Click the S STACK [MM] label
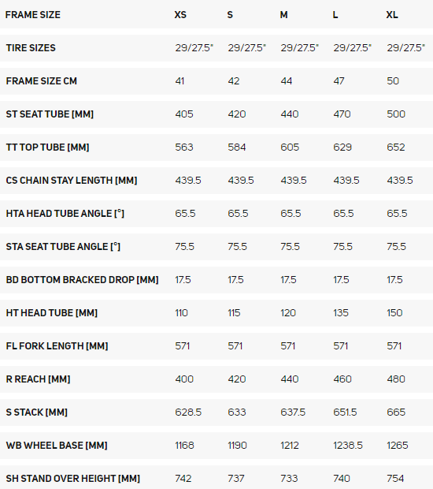 [x=36, y=412]
